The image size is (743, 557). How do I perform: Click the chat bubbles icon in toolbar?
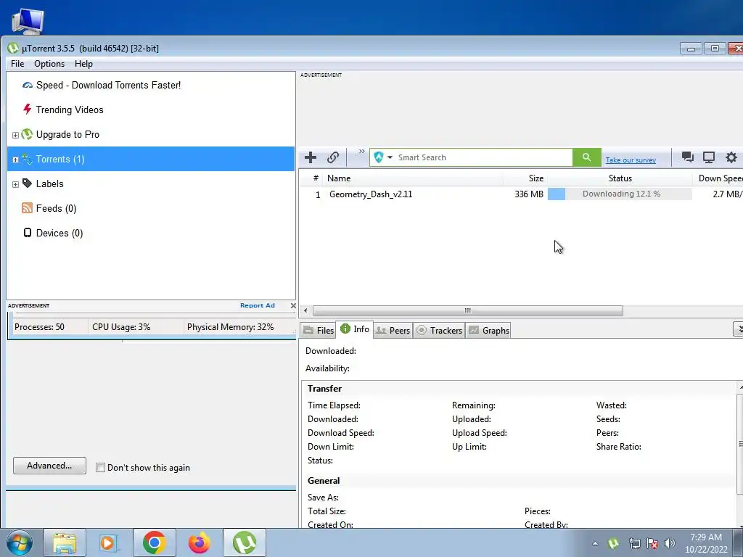688,157
